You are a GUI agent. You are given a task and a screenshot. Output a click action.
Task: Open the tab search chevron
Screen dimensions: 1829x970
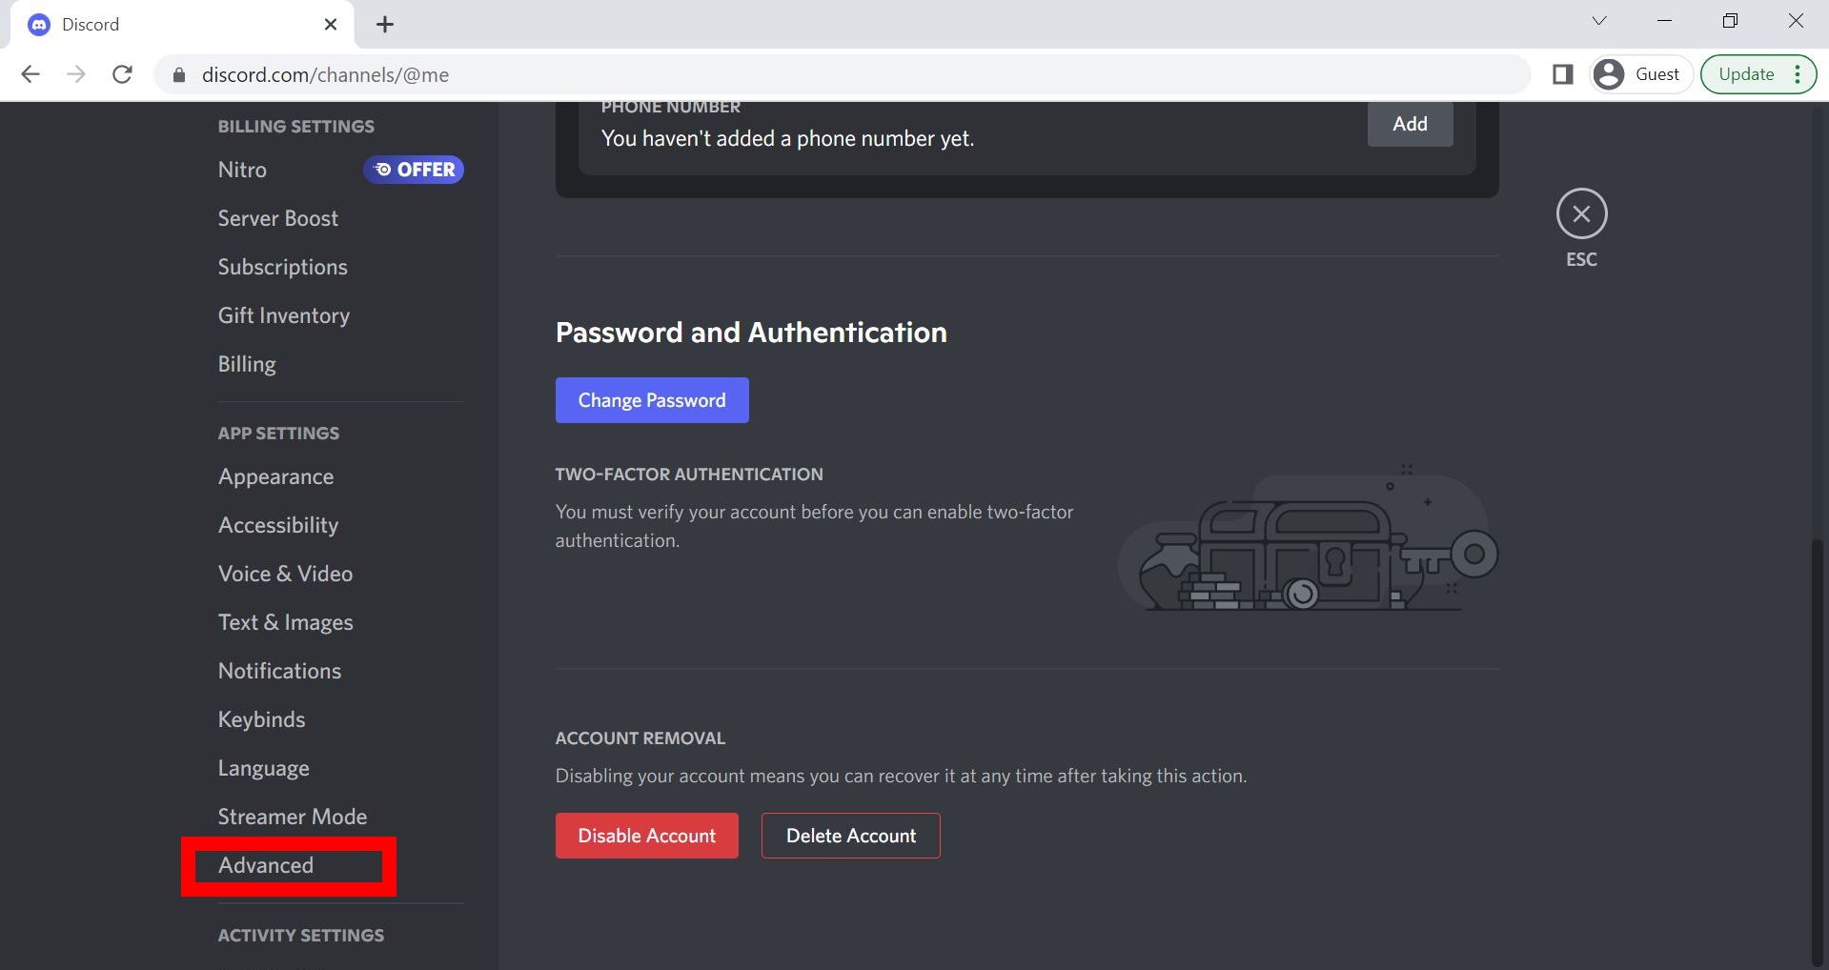1599,20
